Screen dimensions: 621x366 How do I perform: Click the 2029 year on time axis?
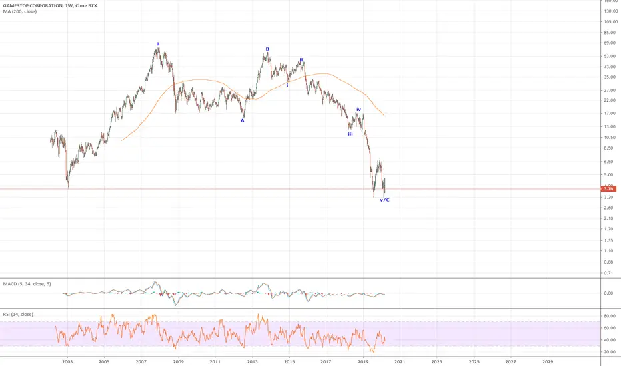[x=548, y=361]
